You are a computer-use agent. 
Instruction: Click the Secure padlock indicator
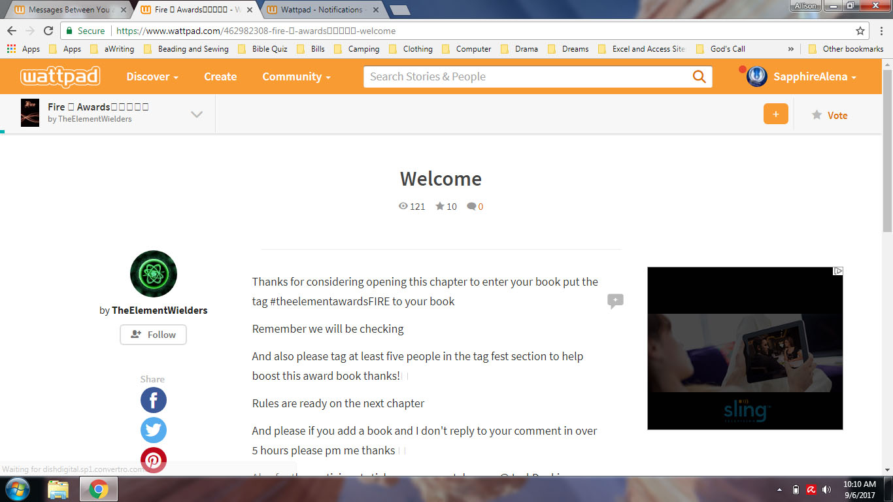(86, 31)
